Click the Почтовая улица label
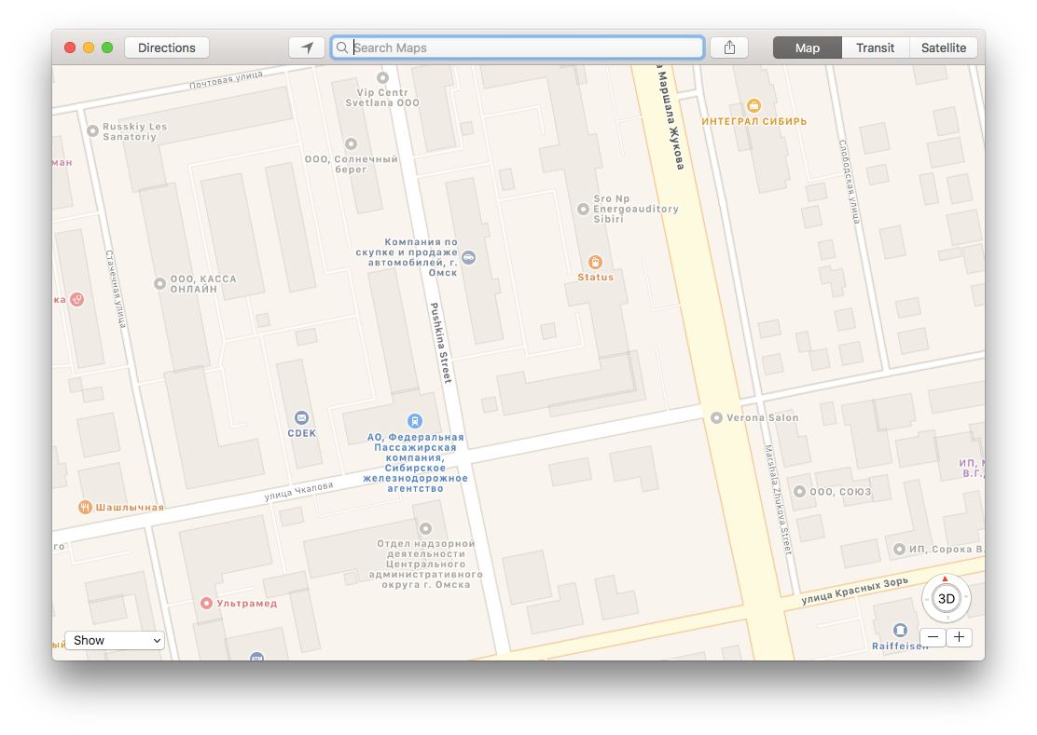 pos(227,80)
